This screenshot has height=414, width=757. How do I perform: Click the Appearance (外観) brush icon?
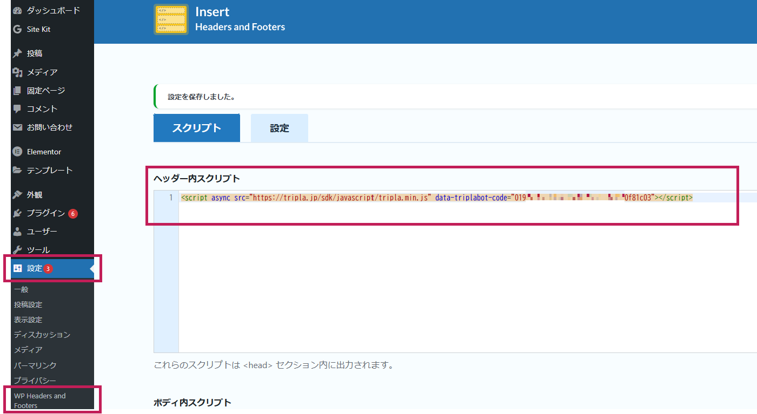tap(17, 194)
